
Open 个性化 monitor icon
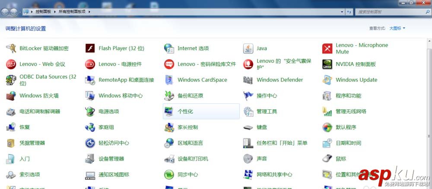pyautogui.click(x=169, y=112)
